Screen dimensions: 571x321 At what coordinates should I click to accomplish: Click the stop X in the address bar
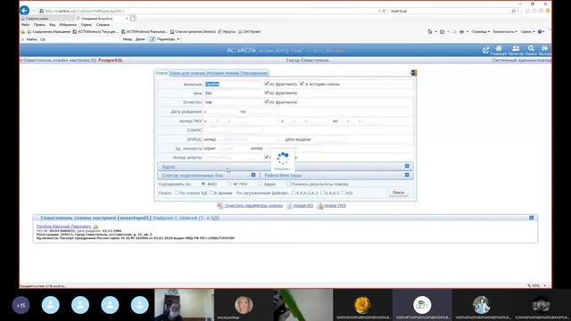coord(384,11)
